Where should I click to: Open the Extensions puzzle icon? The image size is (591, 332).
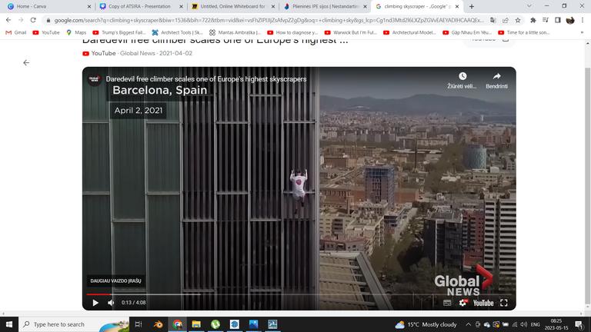click(x=533, y=20)
